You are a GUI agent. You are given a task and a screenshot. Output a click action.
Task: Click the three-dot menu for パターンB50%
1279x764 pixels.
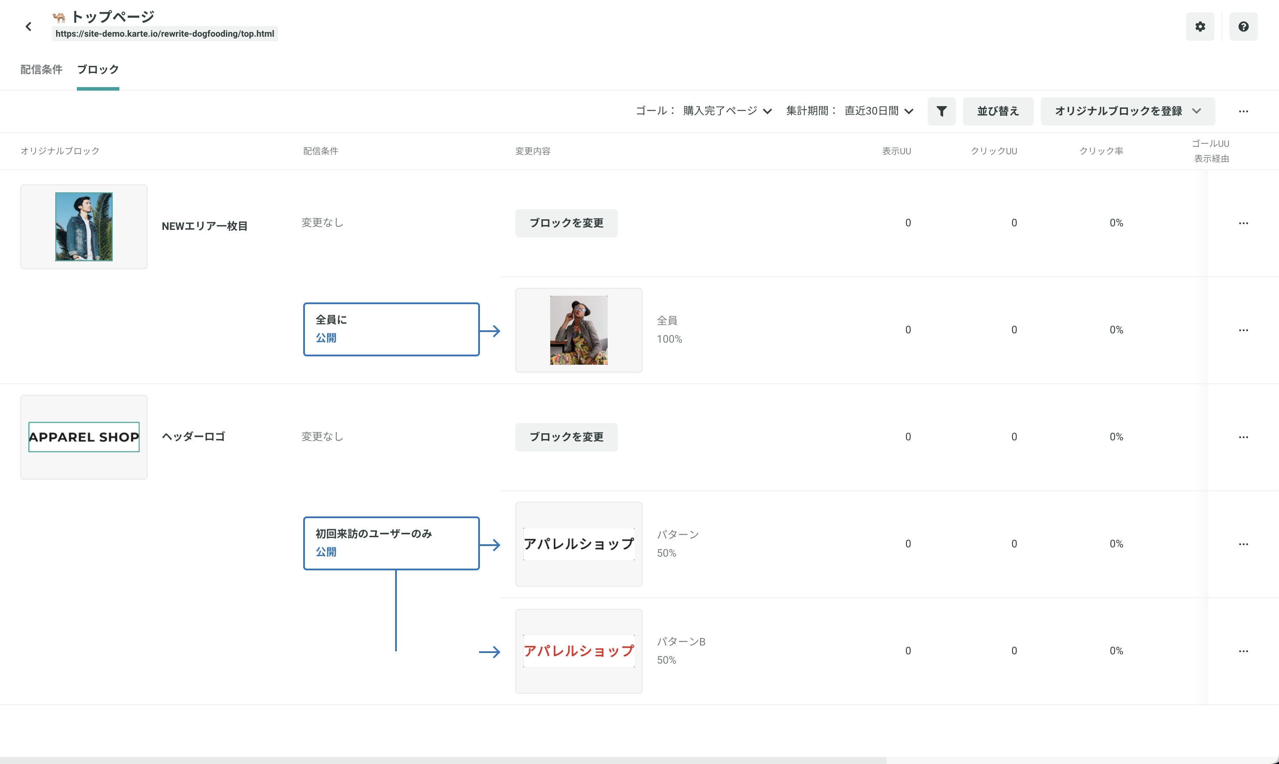(1244, 650)
